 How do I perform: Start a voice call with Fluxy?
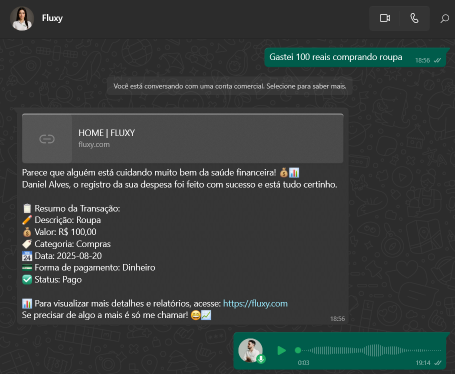414,18
